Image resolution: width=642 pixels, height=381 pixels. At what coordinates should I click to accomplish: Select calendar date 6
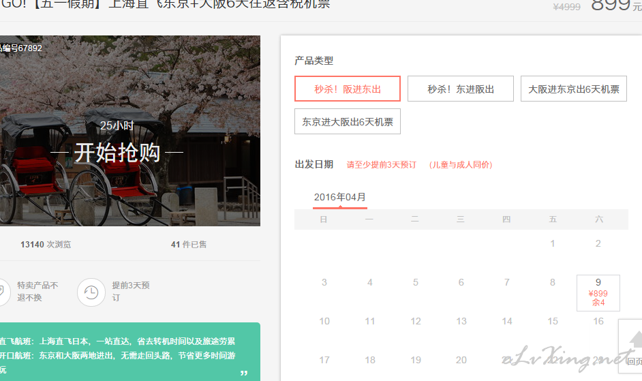pyautogui.click(x=461, y=282)
